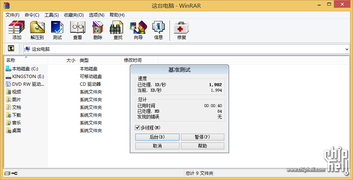Click the 帮助 button in benchmark dialog
This screenshot has width=353, height=180.
pyautogui.click(x=202, y=146)
